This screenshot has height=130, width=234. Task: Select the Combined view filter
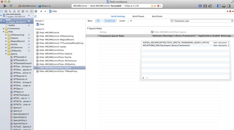tap(110, 21)
